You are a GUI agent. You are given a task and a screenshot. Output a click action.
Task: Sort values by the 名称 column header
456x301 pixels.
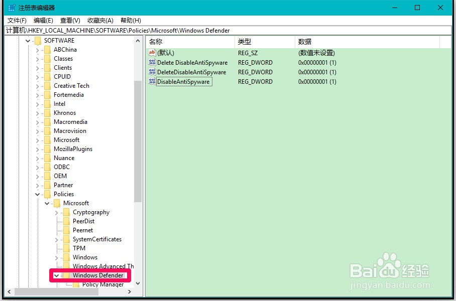(190, 42)
